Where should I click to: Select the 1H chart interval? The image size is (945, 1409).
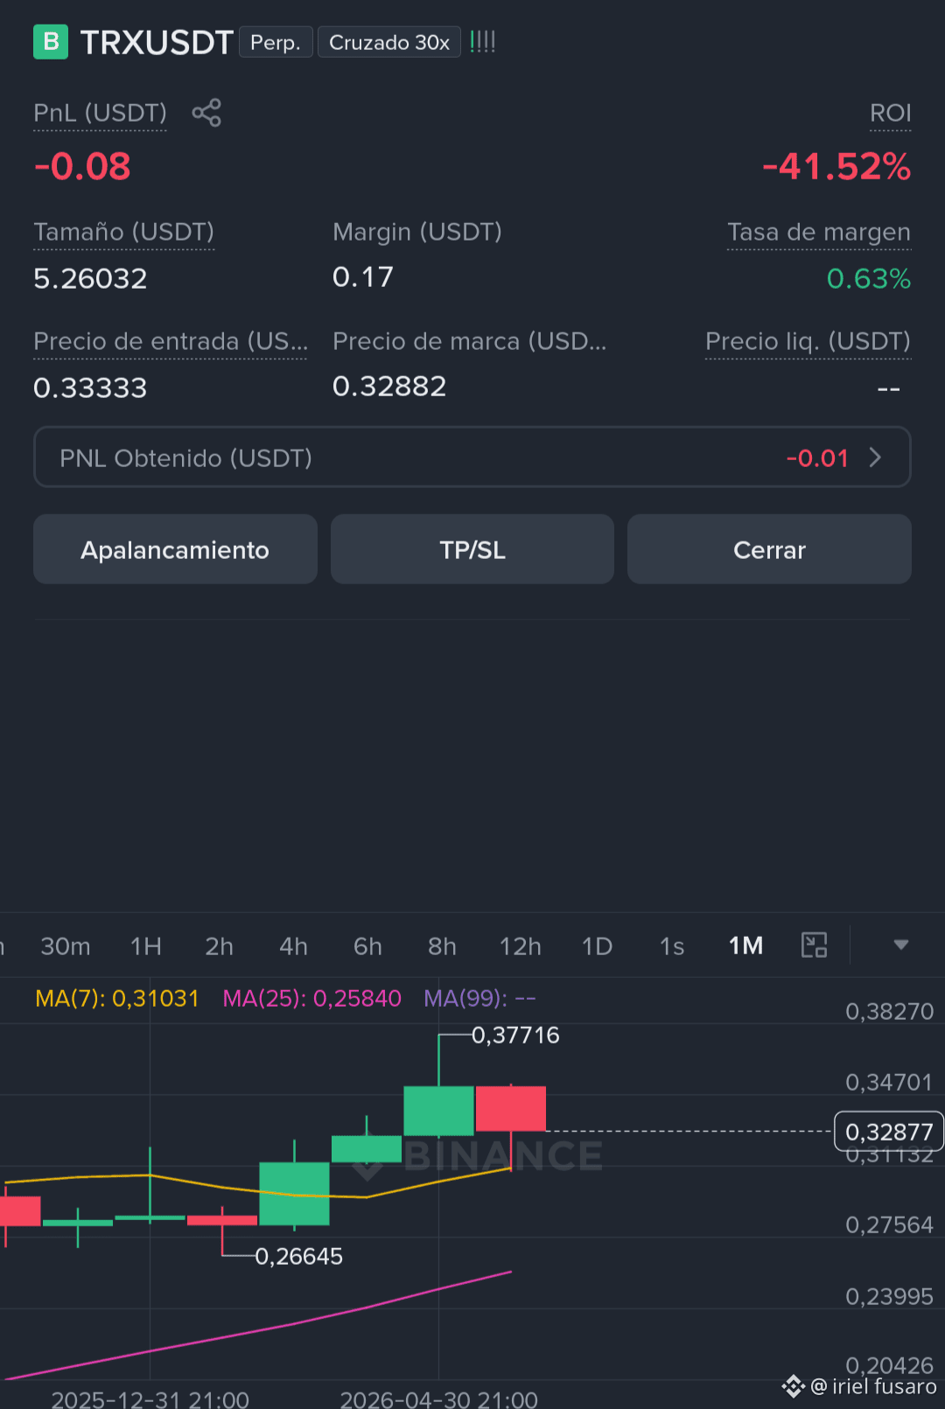[146, 946]
